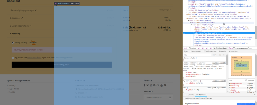Collapse the modal-dialog div node
This screenshot has width=257, height=105.
click(189, 20)
